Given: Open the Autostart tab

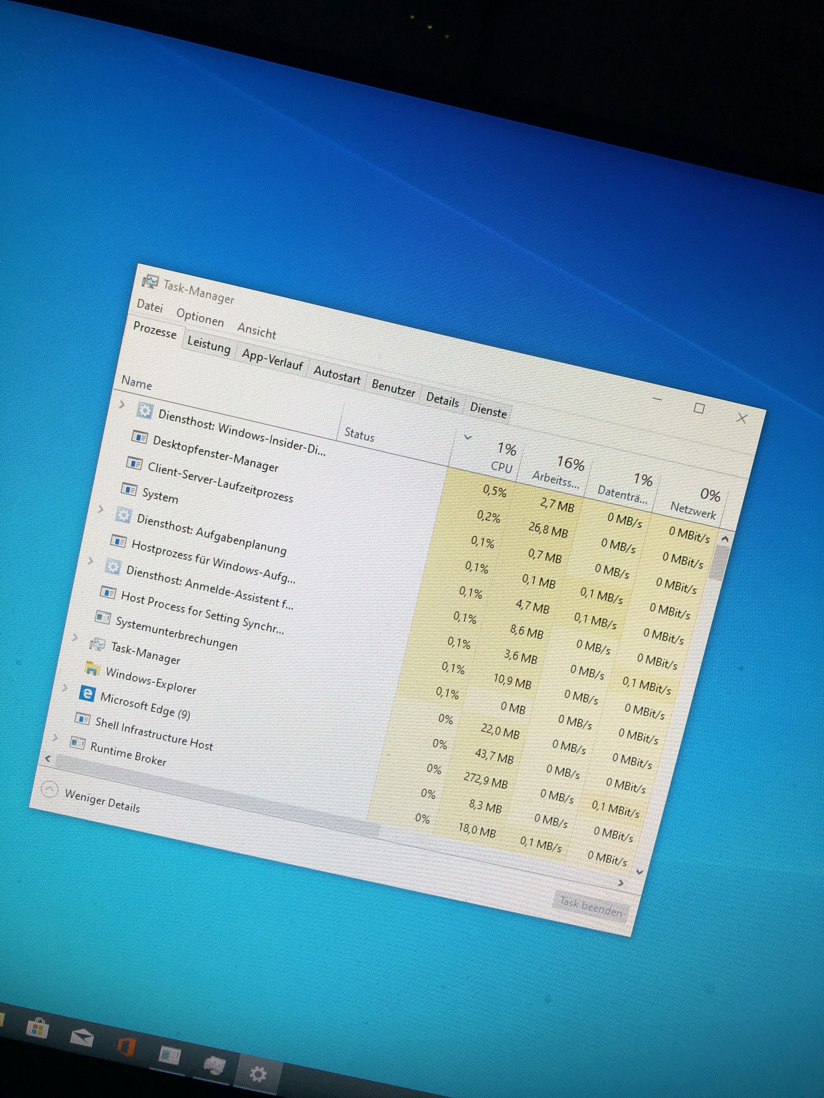Looking at the screenshot, I should click(337, 376).
